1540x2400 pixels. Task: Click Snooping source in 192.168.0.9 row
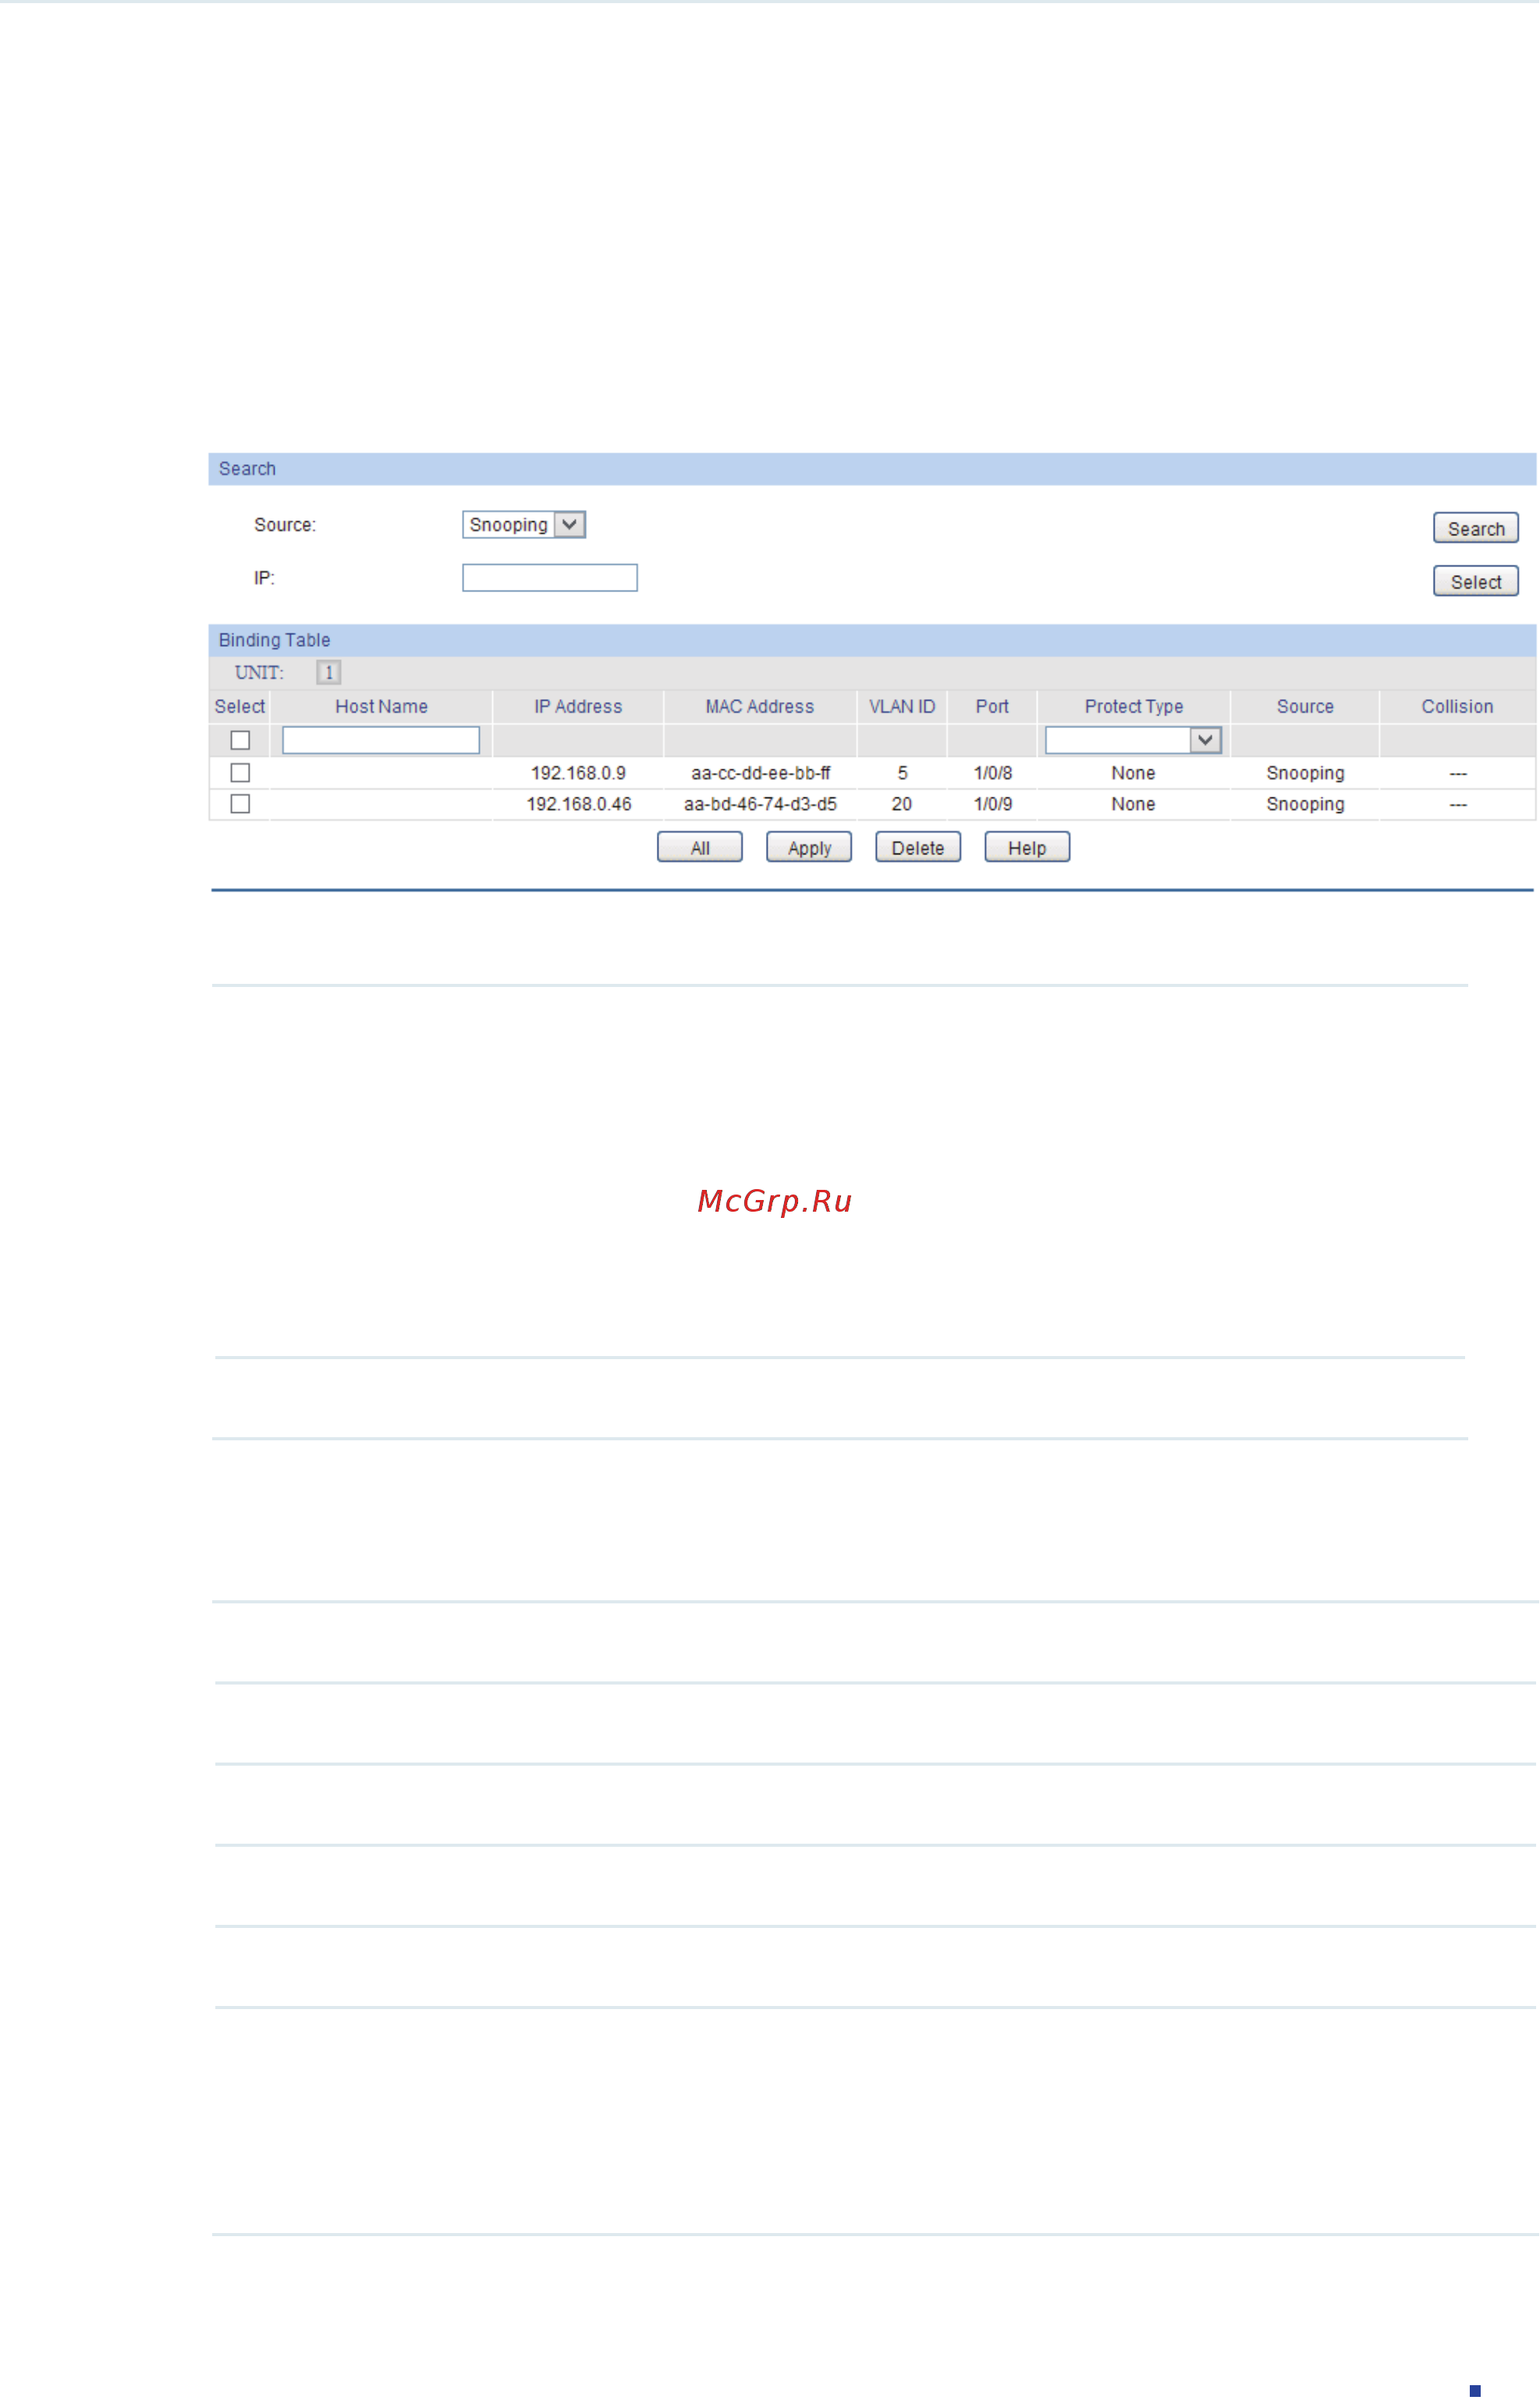click(1305, 773)
